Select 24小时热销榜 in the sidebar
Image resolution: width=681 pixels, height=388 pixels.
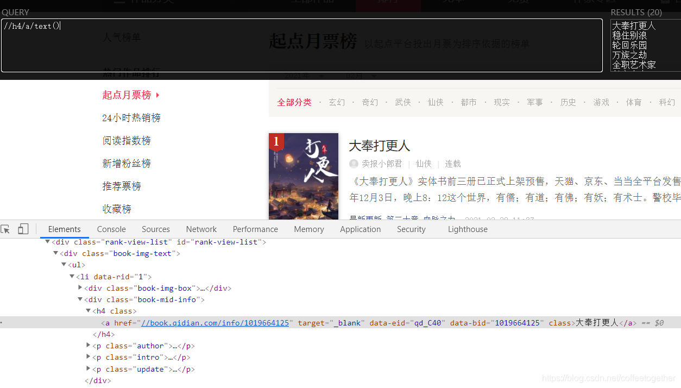(x=131, y=117)
